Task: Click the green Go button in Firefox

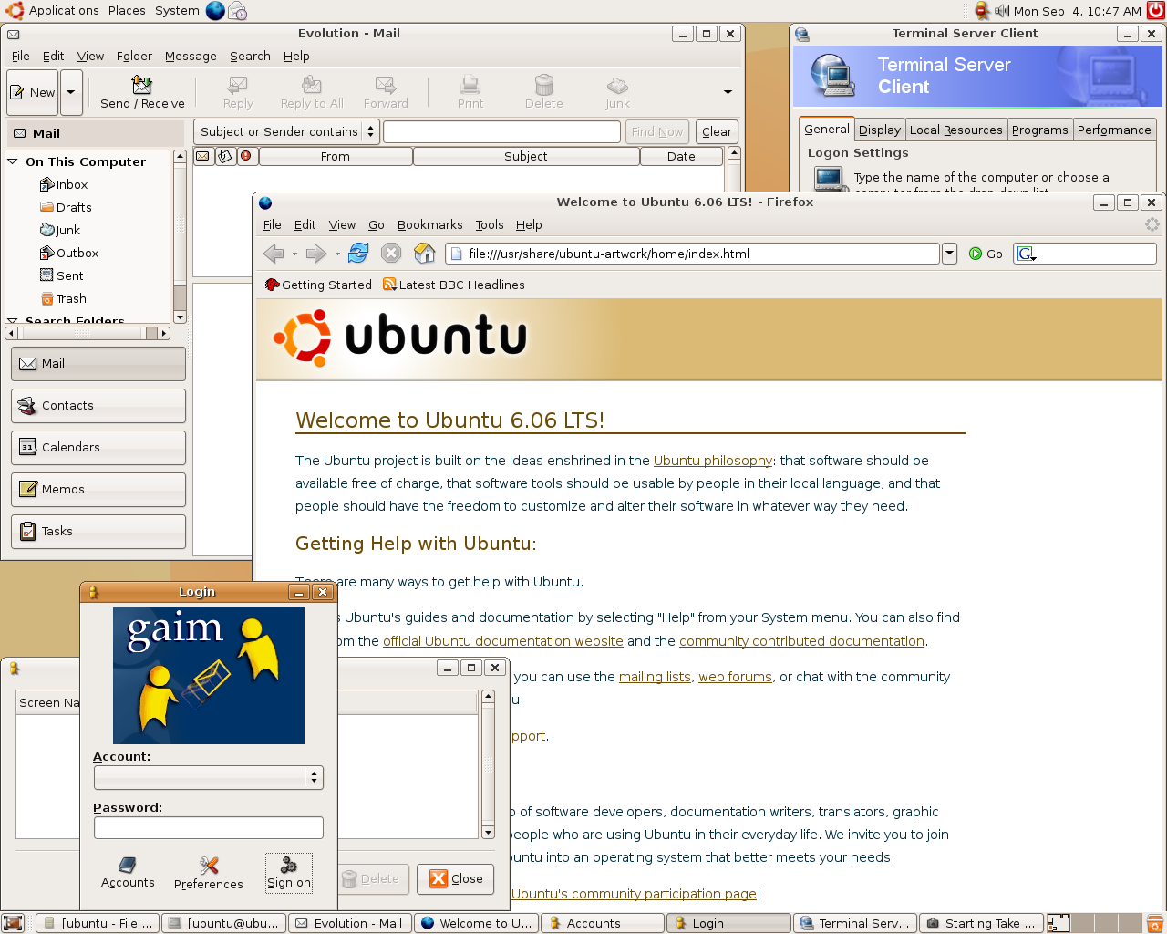Action: tap(986, 254)
